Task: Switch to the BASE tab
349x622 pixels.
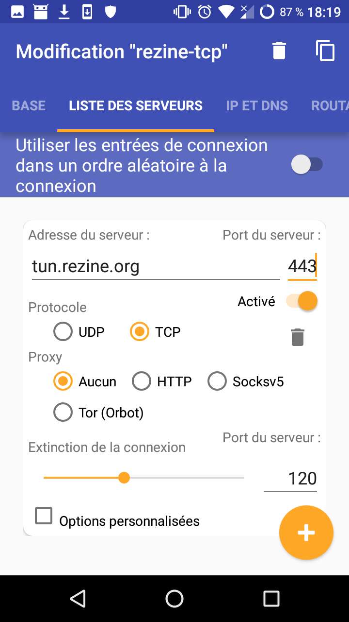Action: pyautogui.click(x=29, y=105)
